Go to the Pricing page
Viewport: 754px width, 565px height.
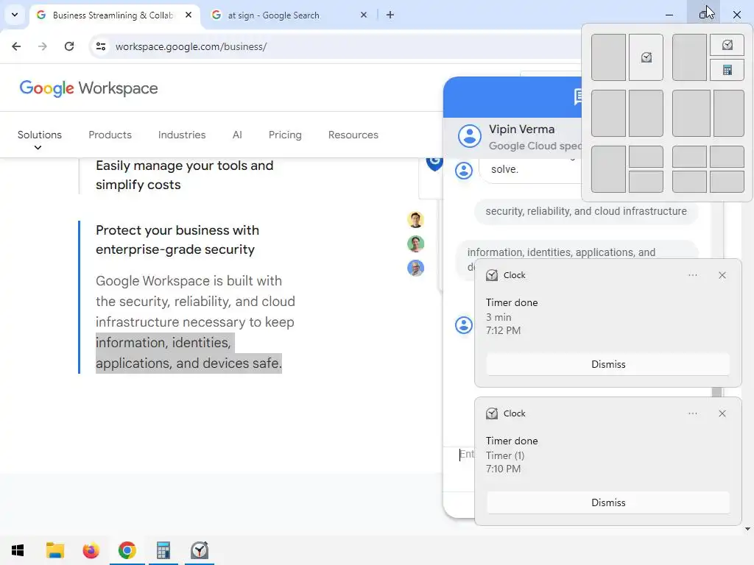tap(285, 135)
